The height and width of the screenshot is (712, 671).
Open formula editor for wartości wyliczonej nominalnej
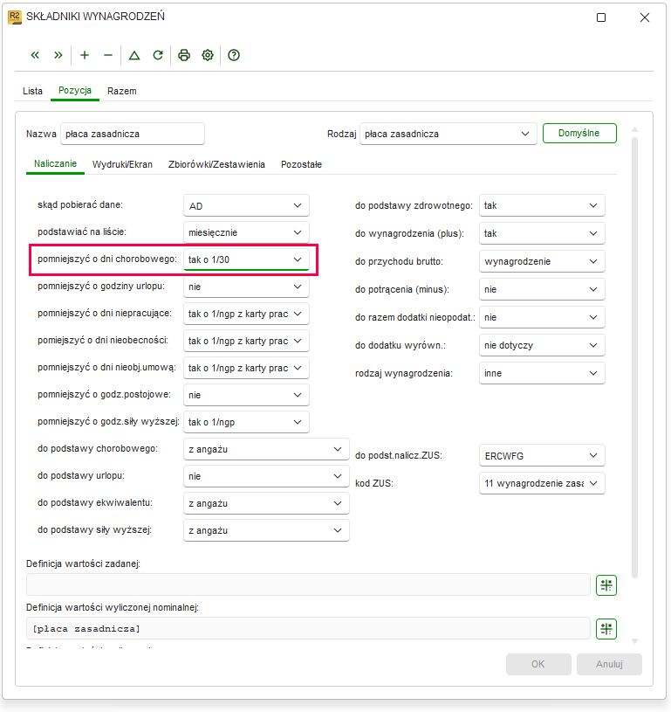tap(606, 629)
